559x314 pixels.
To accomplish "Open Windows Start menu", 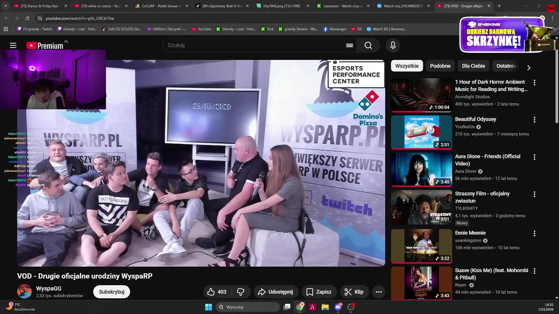I will (x=208, y=307).
